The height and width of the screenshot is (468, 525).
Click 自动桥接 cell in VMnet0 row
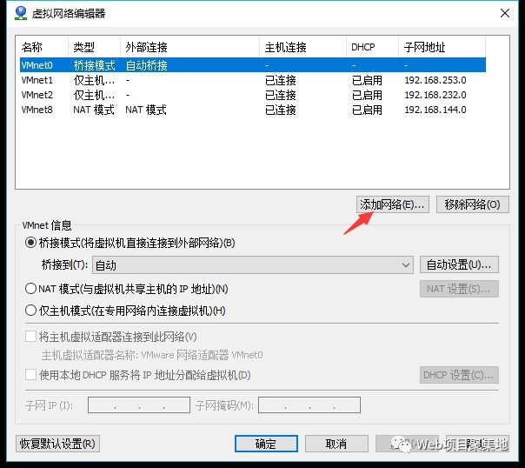click(x=146, y=65)
